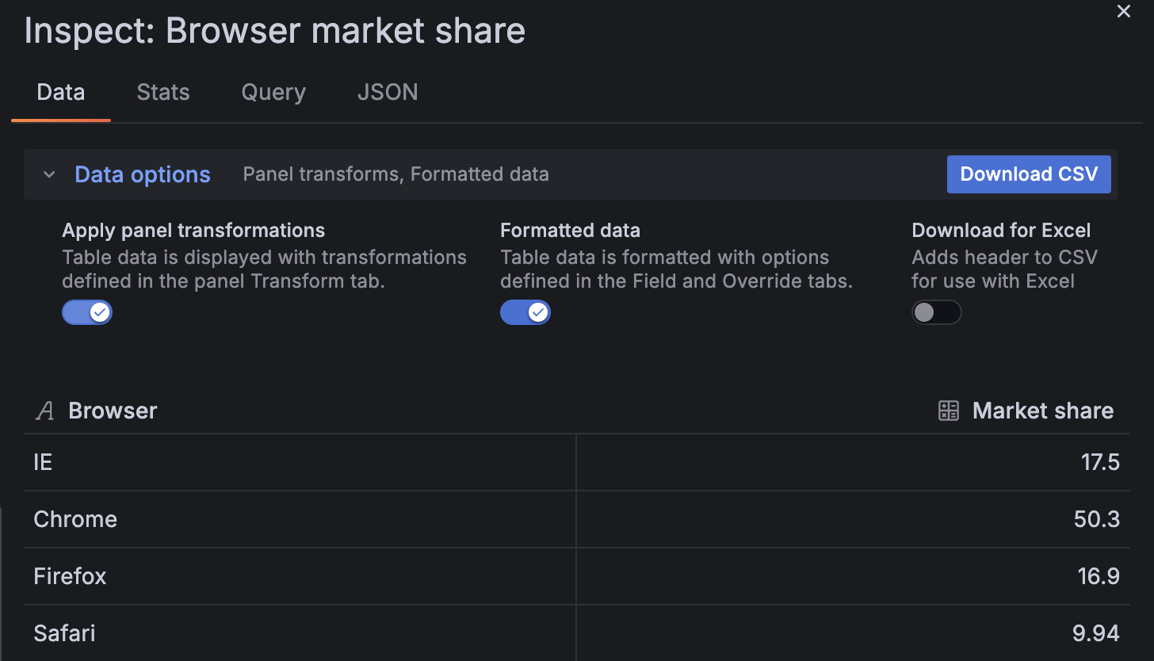Select the Safari row at the bottom

tap(63, 633)
